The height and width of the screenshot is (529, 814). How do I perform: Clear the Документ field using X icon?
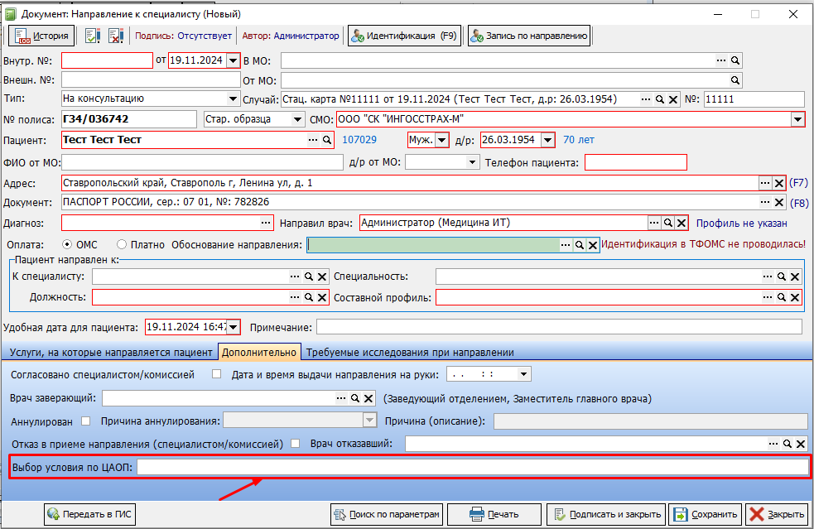click(778, 202)
